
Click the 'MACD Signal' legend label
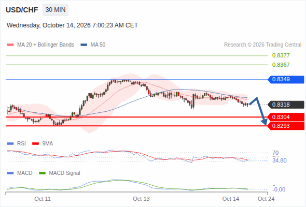click(65, 173)
